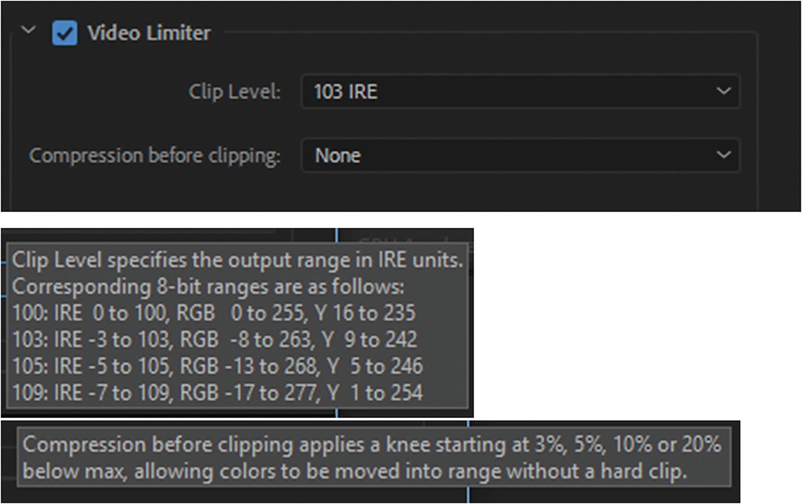Click the 109 IRE range tooltip line

pyautogui.click(x=214, y=393)
